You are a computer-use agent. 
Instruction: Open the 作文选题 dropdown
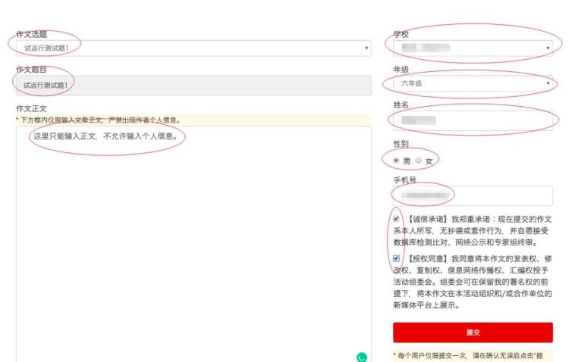point(193,48)
